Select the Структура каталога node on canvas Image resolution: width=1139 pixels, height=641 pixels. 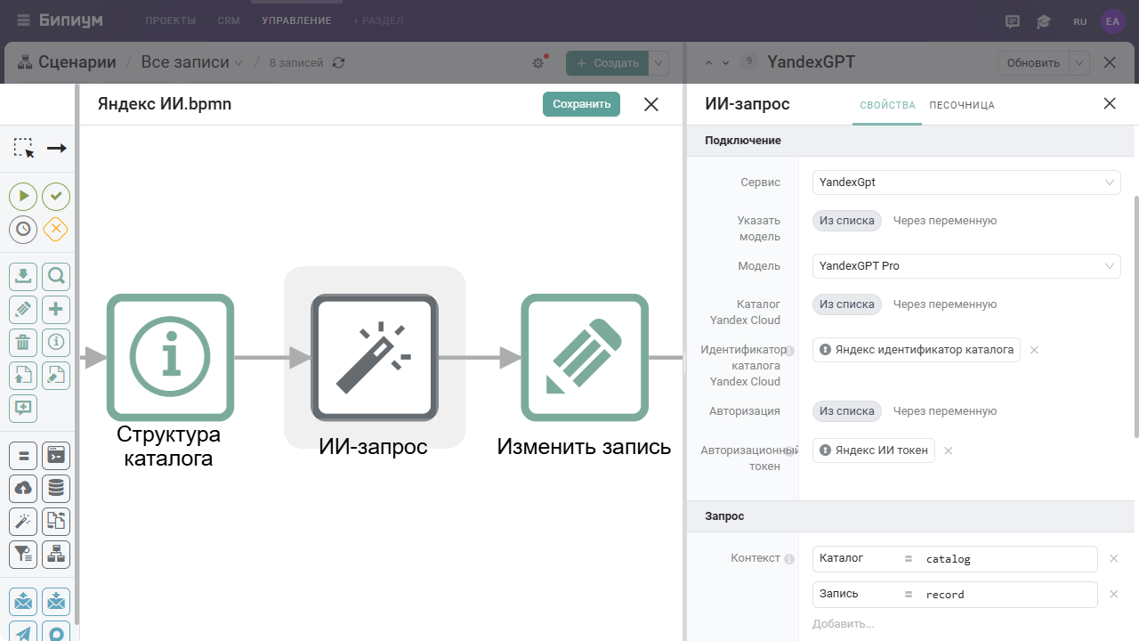pos(171,357)
